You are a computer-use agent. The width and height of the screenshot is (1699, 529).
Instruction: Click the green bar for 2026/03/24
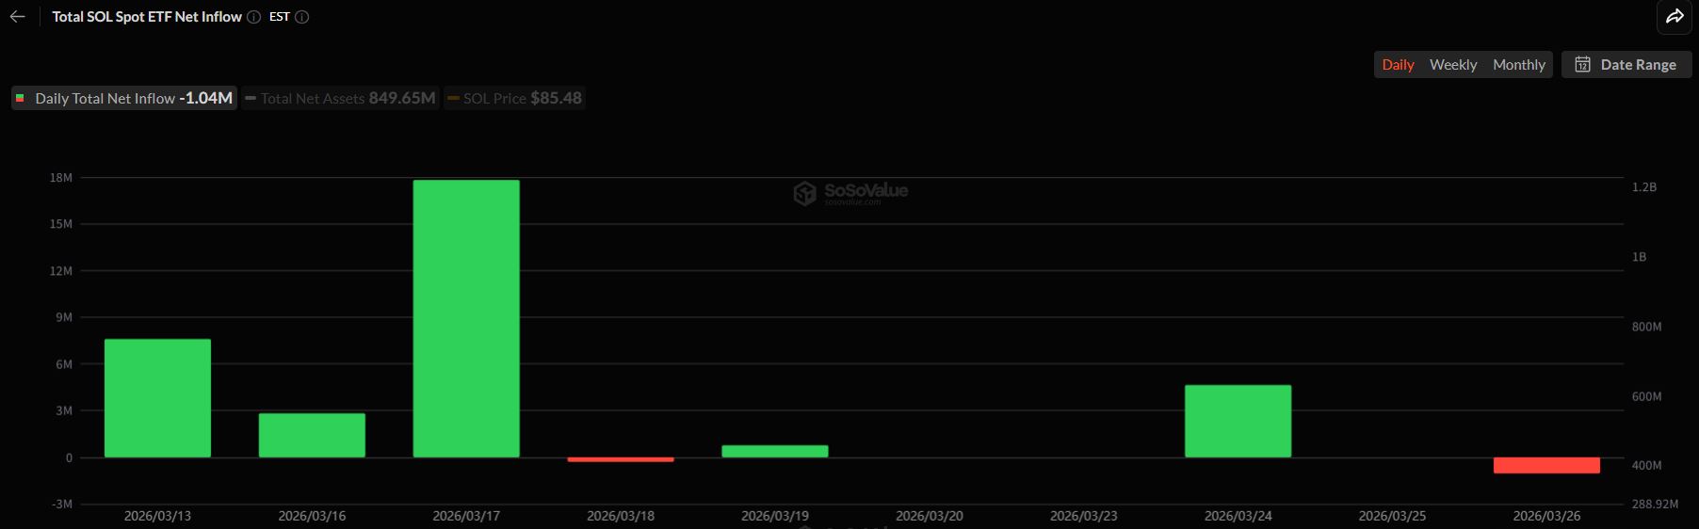coord(1238,421)
